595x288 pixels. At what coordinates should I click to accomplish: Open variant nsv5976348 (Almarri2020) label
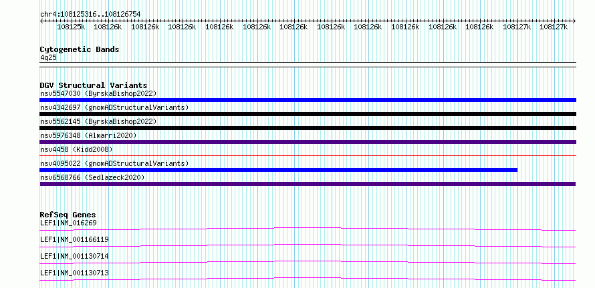point(88,135)
